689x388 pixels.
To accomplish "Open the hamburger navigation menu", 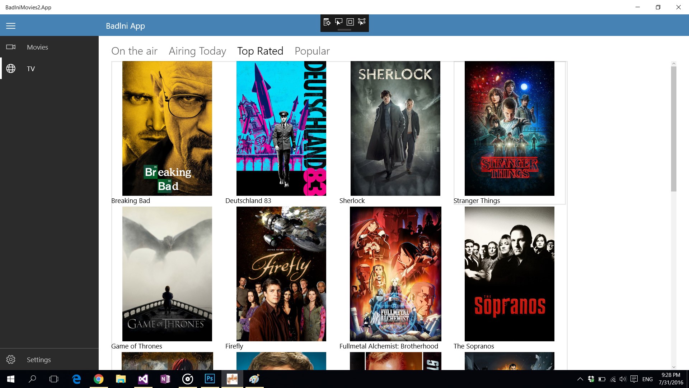I will (x=11, y=26).
